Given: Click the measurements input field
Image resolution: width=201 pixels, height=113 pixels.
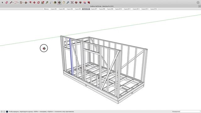Looking at the screenshot, I should click(x=190, y=112).
